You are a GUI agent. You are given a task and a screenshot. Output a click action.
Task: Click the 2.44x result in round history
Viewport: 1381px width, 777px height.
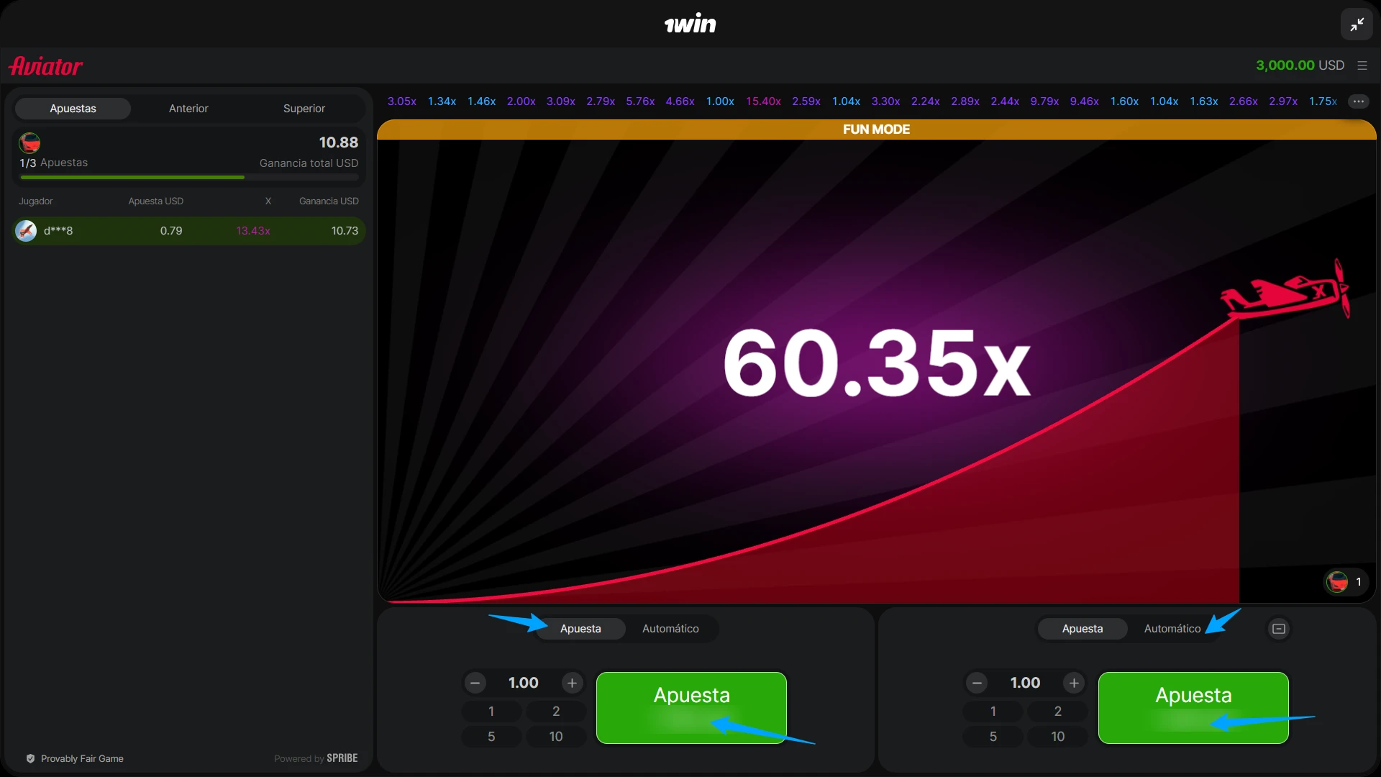pos(1005,101)
